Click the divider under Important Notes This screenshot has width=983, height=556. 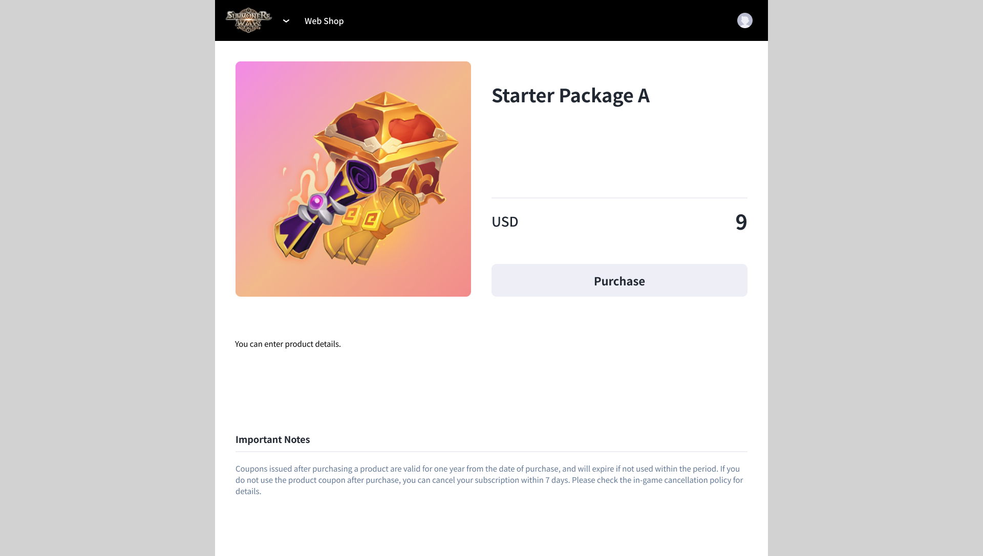click(491, 452)
